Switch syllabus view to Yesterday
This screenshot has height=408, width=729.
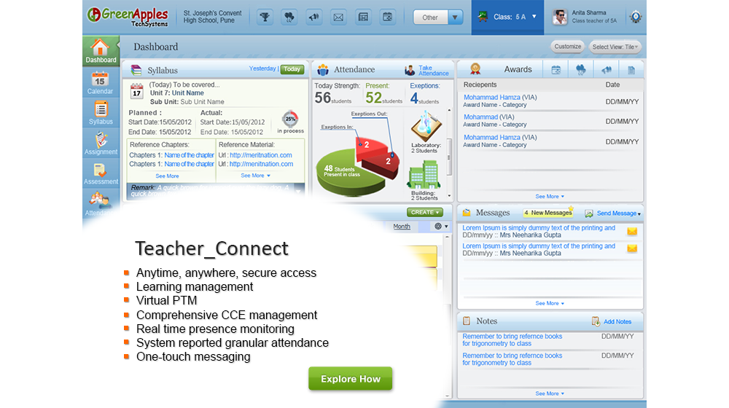point(262,69)
